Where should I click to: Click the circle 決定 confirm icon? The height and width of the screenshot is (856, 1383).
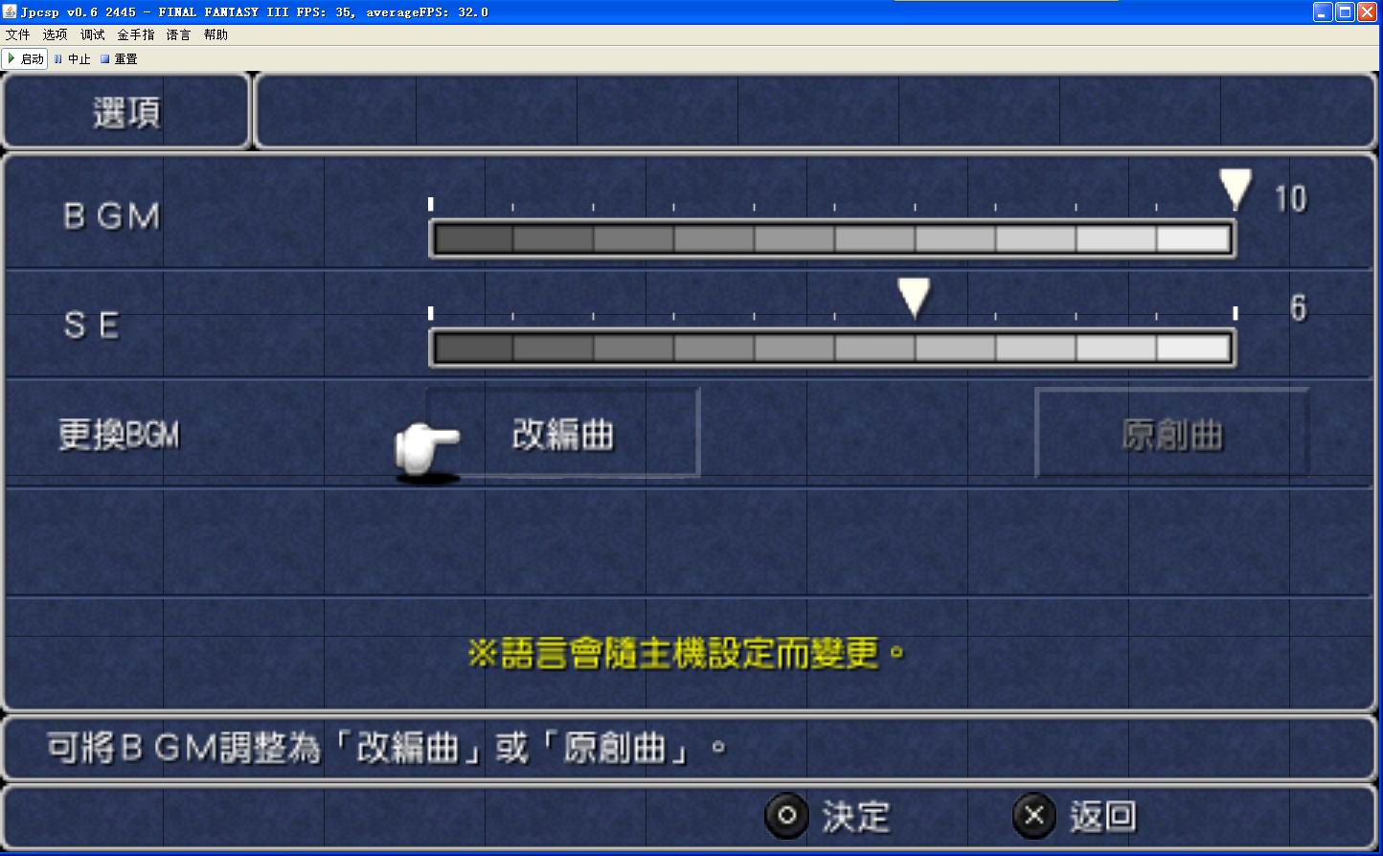(x=786, y=816)
